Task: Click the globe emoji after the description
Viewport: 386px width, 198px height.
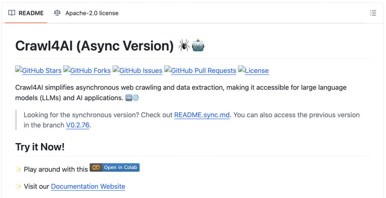Action: 136,98
